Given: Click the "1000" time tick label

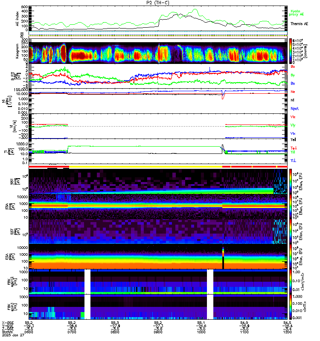Looking at the screenshot, I should [201, 332].
